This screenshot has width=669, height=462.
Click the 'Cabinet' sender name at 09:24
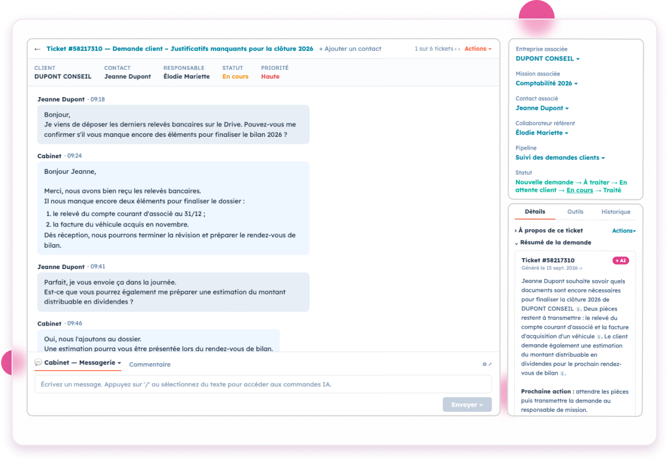(50, 156)
